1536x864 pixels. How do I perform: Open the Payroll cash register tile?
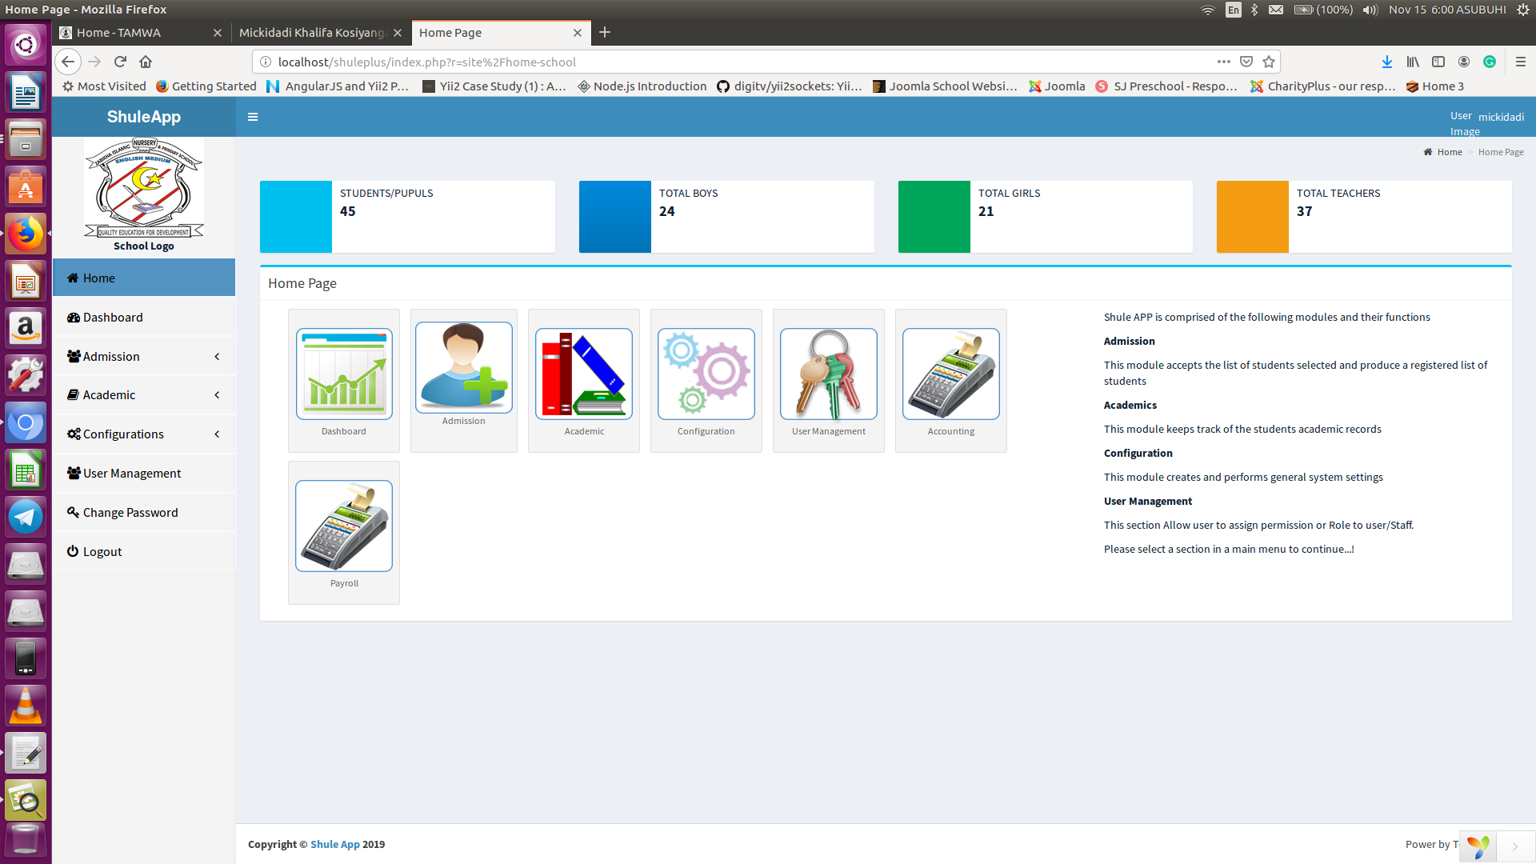344,526
